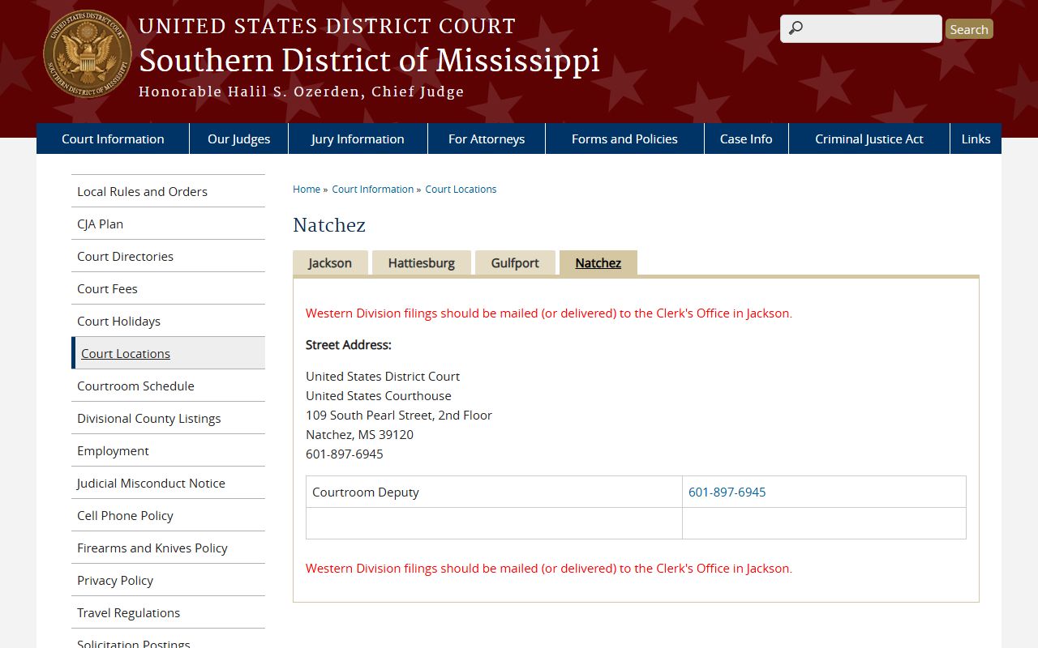This screenshot has width=1038, height=648.
Task: Open Judicial Misconduct Notice sidebar link
Action: 168,483
